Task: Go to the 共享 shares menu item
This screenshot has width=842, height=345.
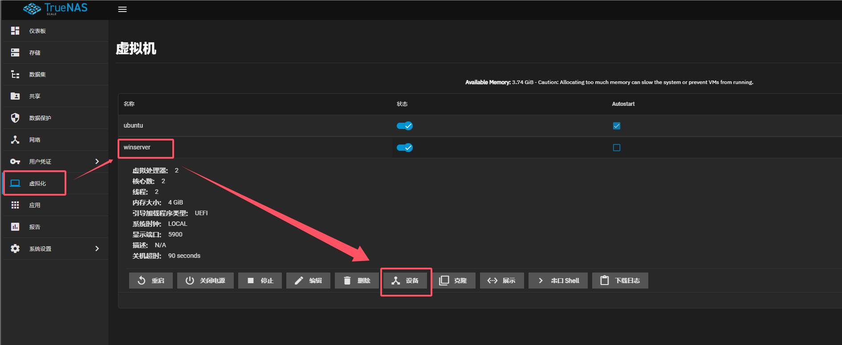Action: click(35, 96)
